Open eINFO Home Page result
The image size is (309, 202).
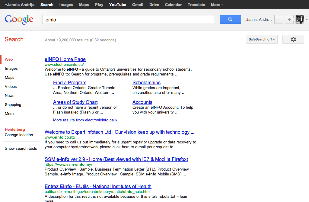click(x=65, y=59)
